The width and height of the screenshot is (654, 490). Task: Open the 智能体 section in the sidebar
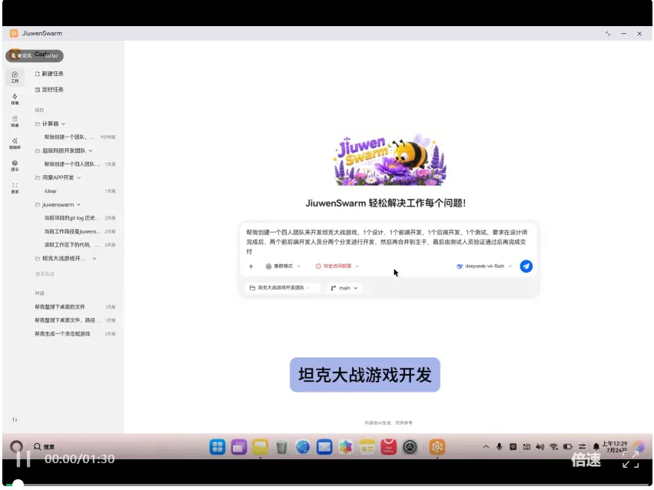pos(15,144)
